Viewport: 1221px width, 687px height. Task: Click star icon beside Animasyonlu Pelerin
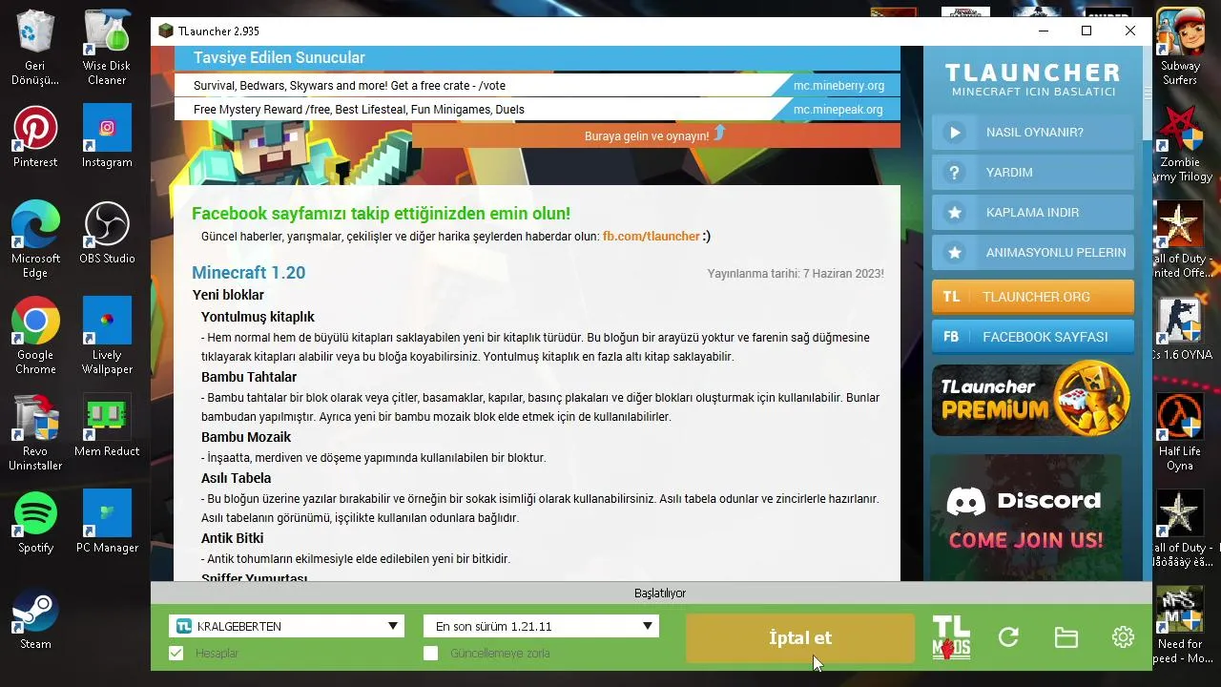pyautogui.click(x=954, y=253)
